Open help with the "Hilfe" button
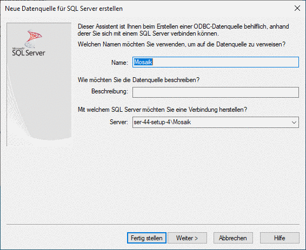 280,238
